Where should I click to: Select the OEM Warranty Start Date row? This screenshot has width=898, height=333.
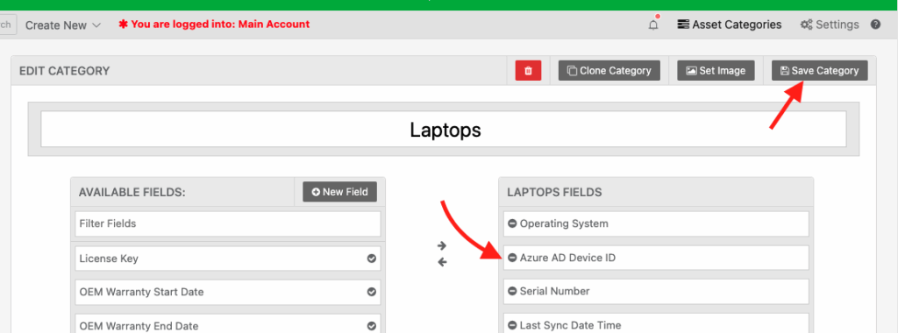pos(228,292)
